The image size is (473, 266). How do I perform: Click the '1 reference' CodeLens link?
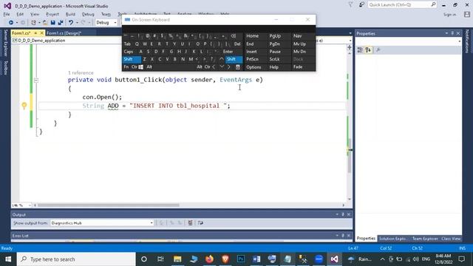(81, 72)
